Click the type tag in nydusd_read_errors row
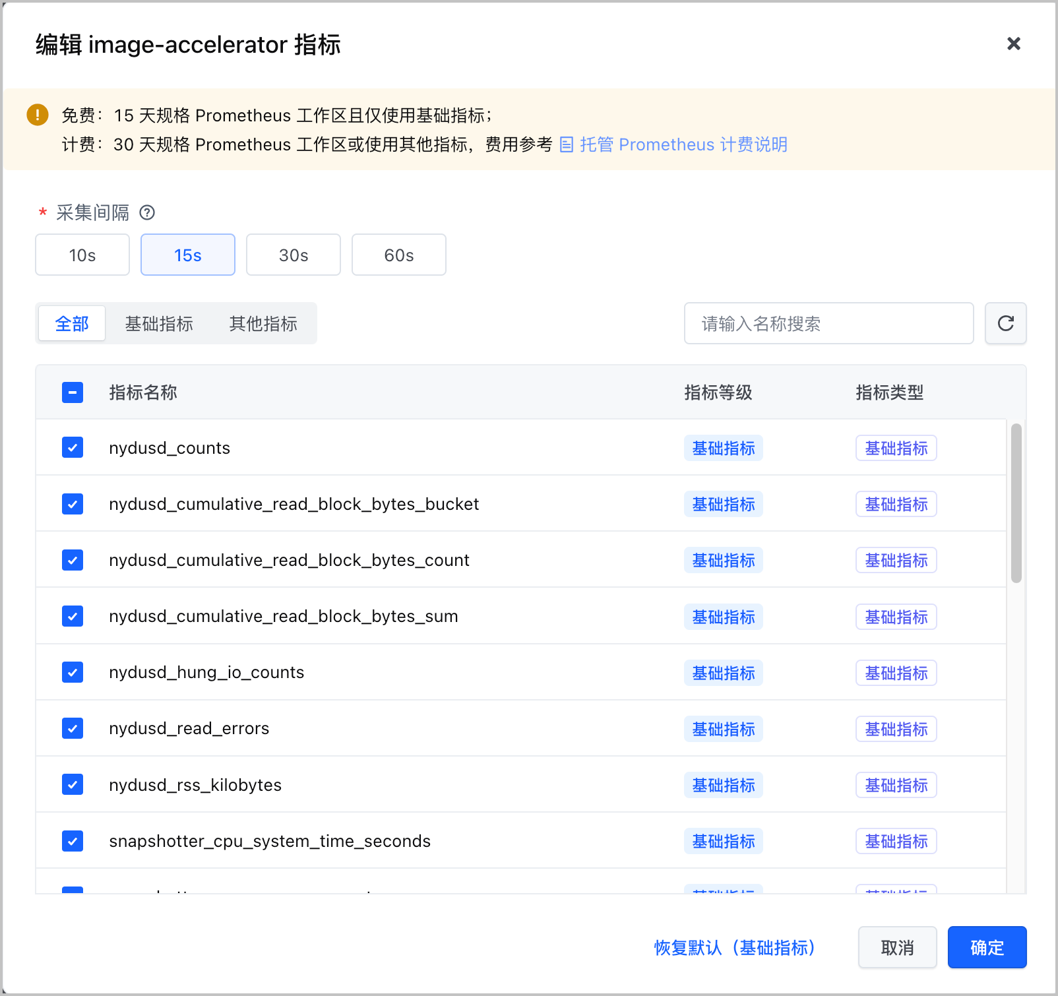This screenshot has width=1058, height=996. [896, 729]
